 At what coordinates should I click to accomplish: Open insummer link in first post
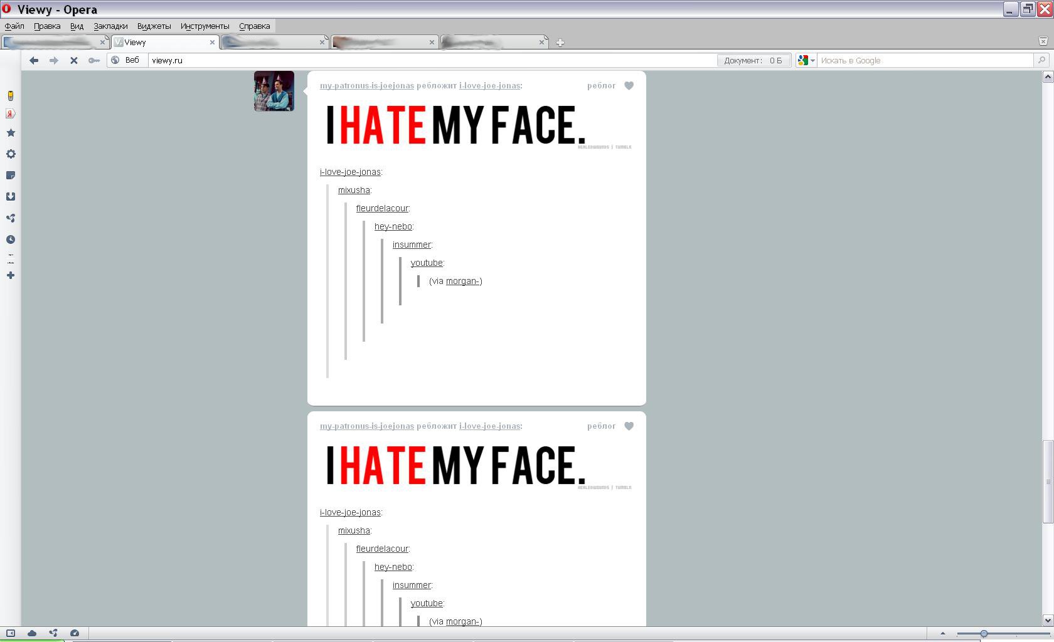[412, 245]
